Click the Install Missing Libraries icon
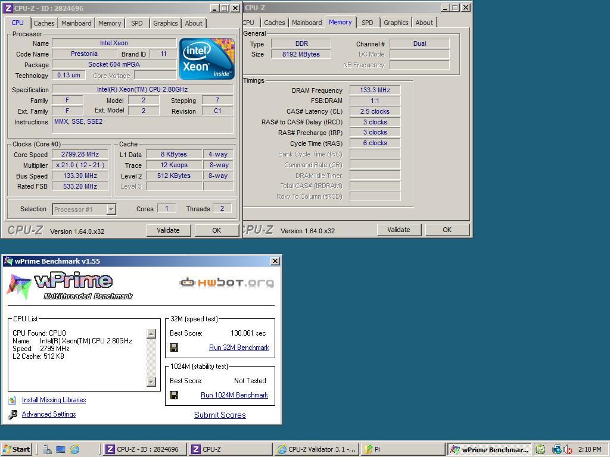Viewport: 610px width, 457px height. (x=13, y=400)
